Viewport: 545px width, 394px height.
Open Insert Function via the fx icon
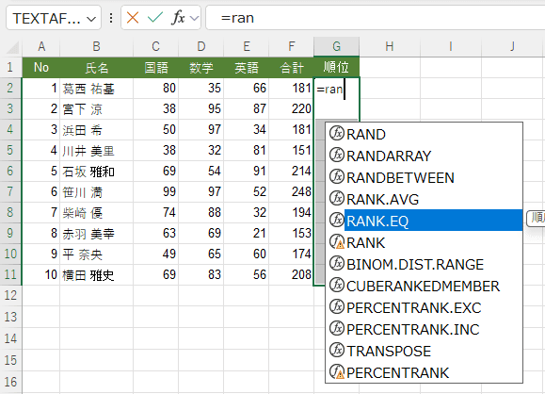pos(178,17)
